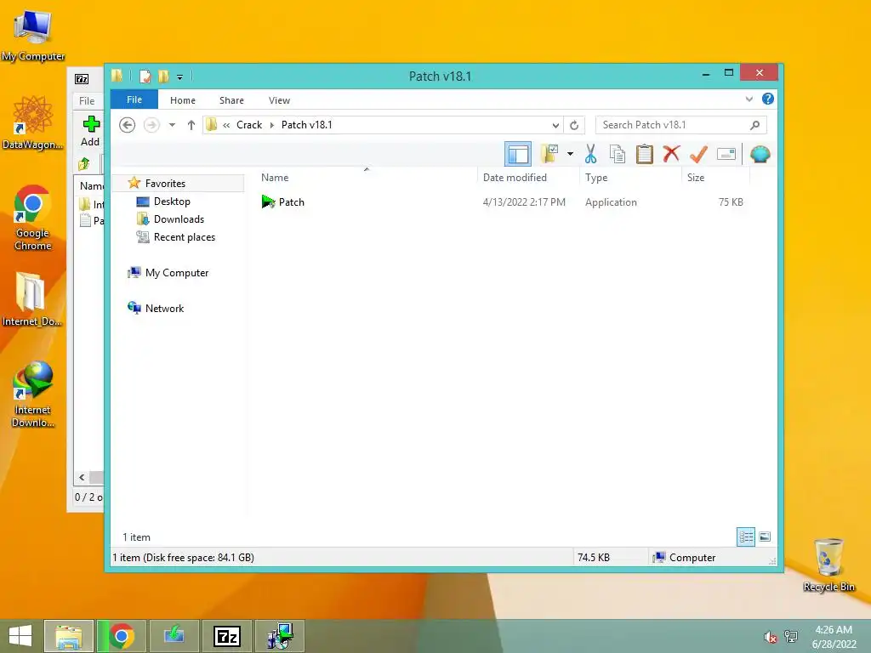Open the quick access toolbar customize dropdown
This screenshot has height=653, width=871.
tap(180, 77)
